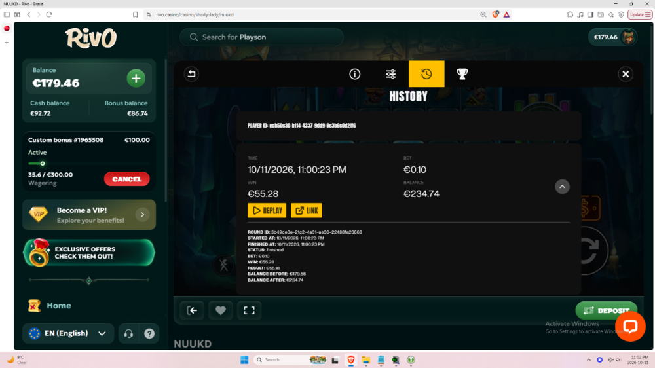Viewport: 655px width, 368px height.
Task: Go back in the browser
Action: point(29,14)
